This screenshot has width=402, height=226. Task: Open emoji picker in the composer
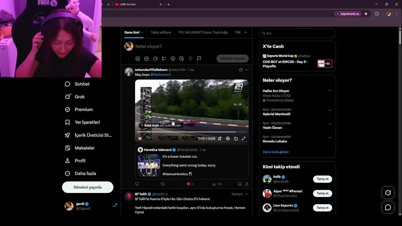[173, 59]
